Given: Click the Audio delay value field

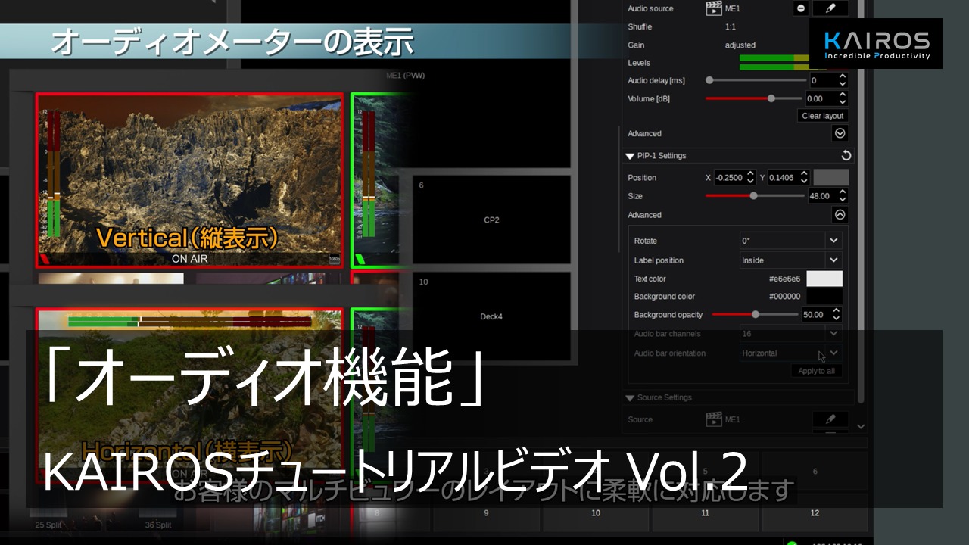Looking at the screenshot, I should coord(822,80).
